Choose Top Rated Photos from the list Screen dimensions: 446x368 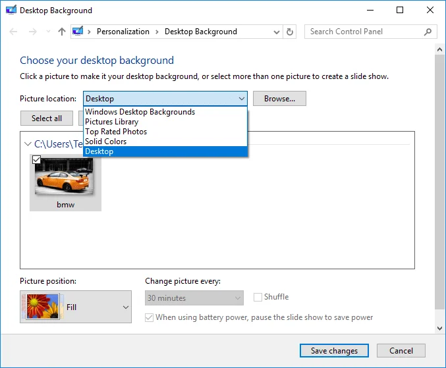[165, 132]
